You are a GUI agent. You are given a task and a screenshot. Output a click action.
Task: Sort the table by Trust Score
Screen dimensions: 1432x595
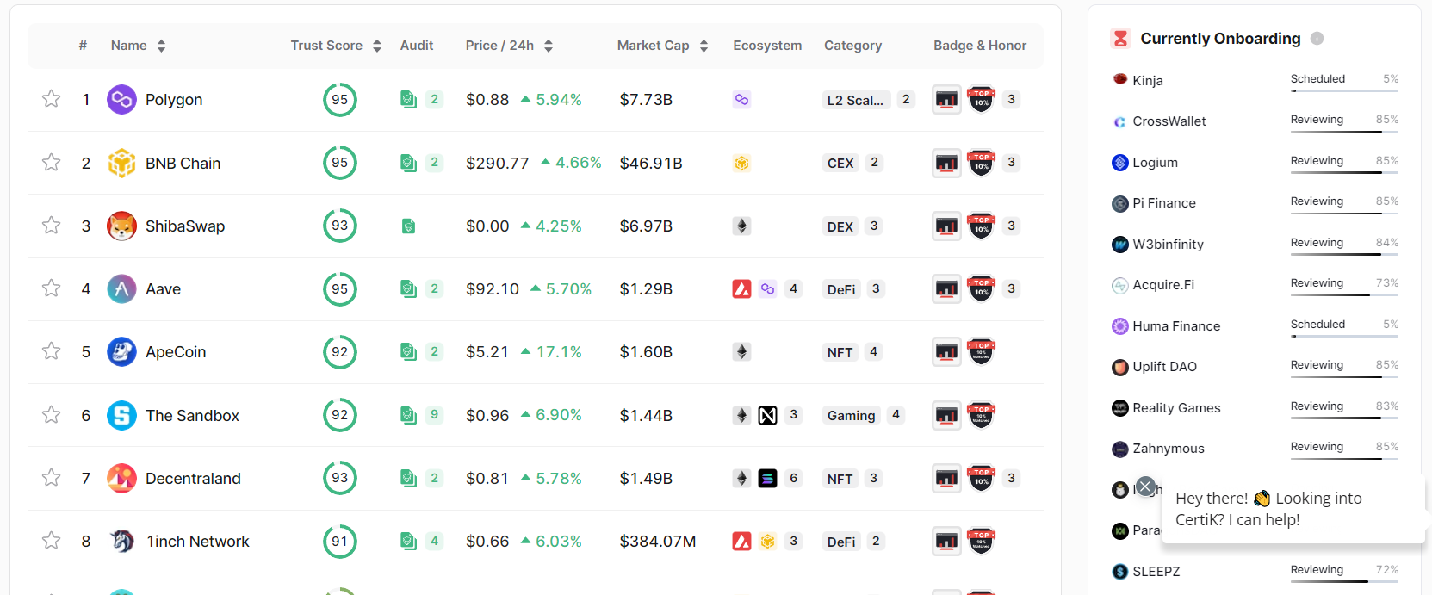pyautogui.click(x=375, y=45)
